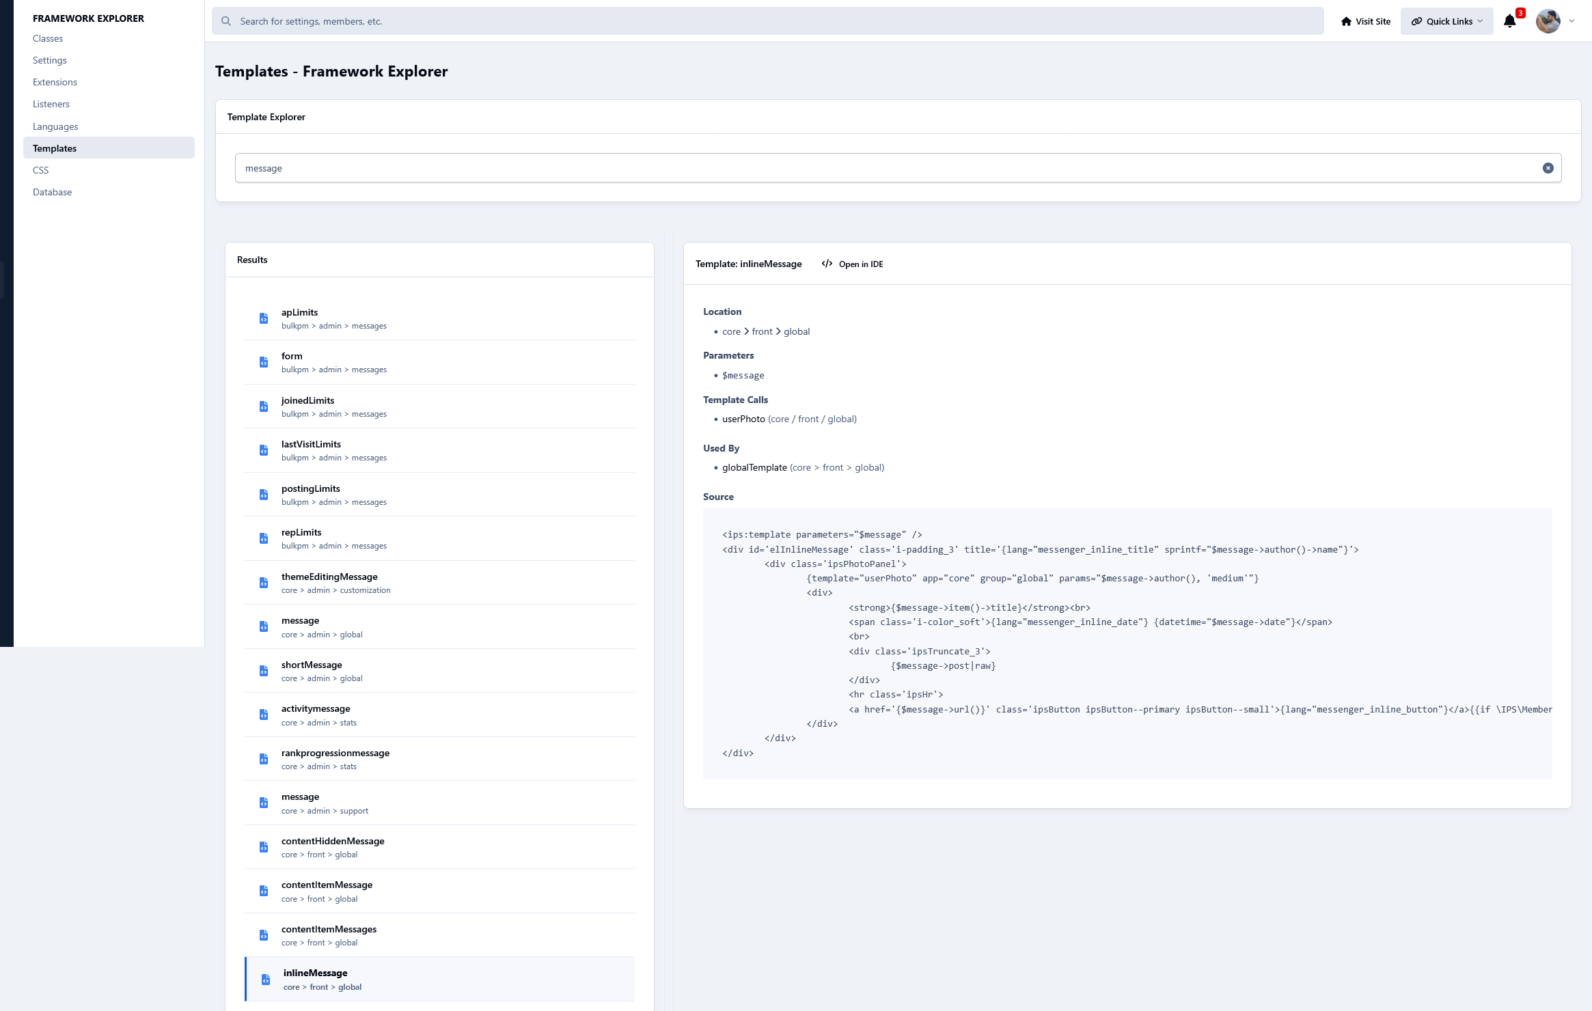
Task: Select the contentItemMessage result name
Action: coord(327,885)
